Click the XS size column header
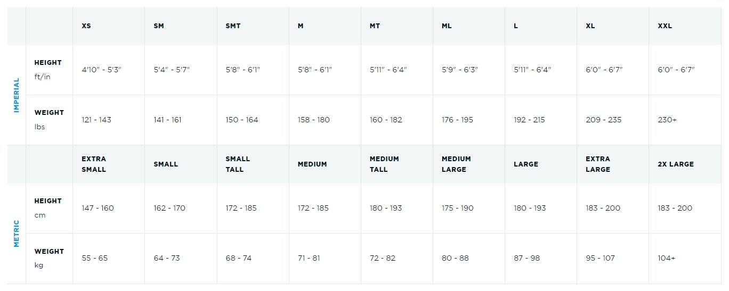Viewport: 729px width, 291px height. [86, 26]
